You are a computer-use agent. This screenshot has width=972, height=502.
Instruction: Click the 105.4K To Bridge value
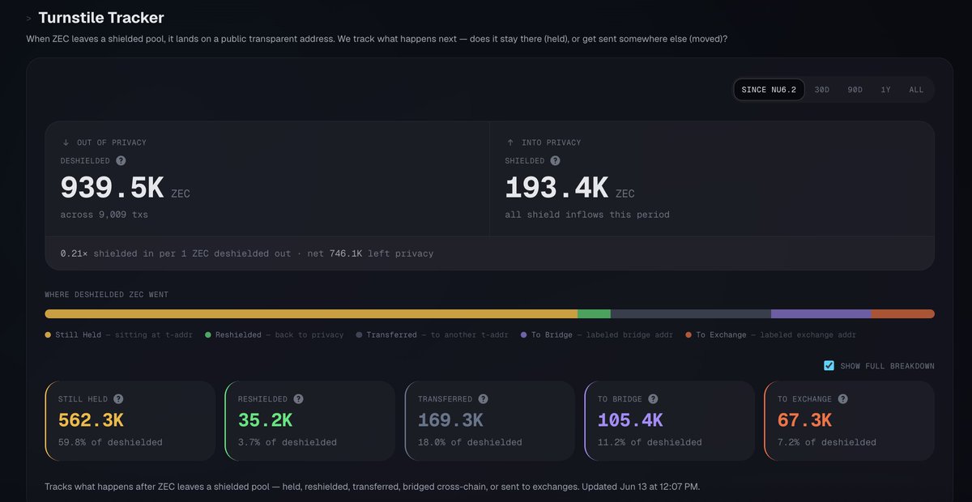(630, 420)
